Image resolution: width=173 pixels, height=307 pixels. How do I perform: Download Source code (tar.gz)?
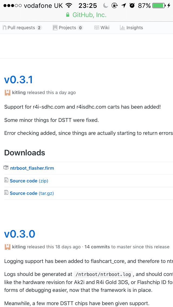(x=32, y=193)
